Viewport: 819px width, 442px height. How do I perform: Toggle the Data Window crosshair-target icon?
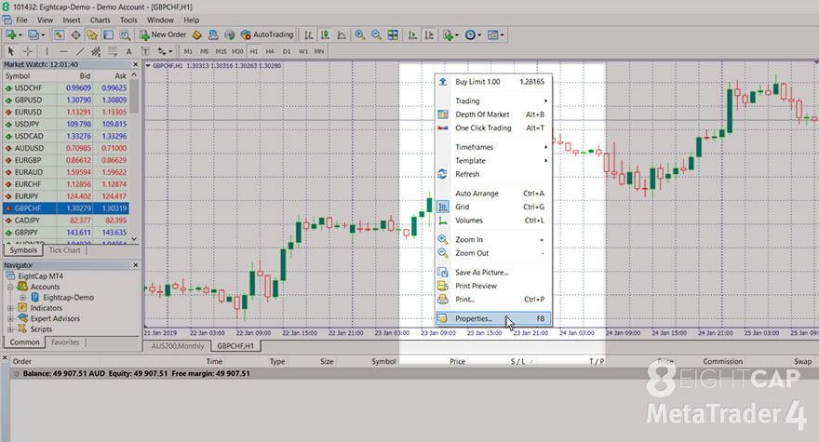click(x=75, y=35)
